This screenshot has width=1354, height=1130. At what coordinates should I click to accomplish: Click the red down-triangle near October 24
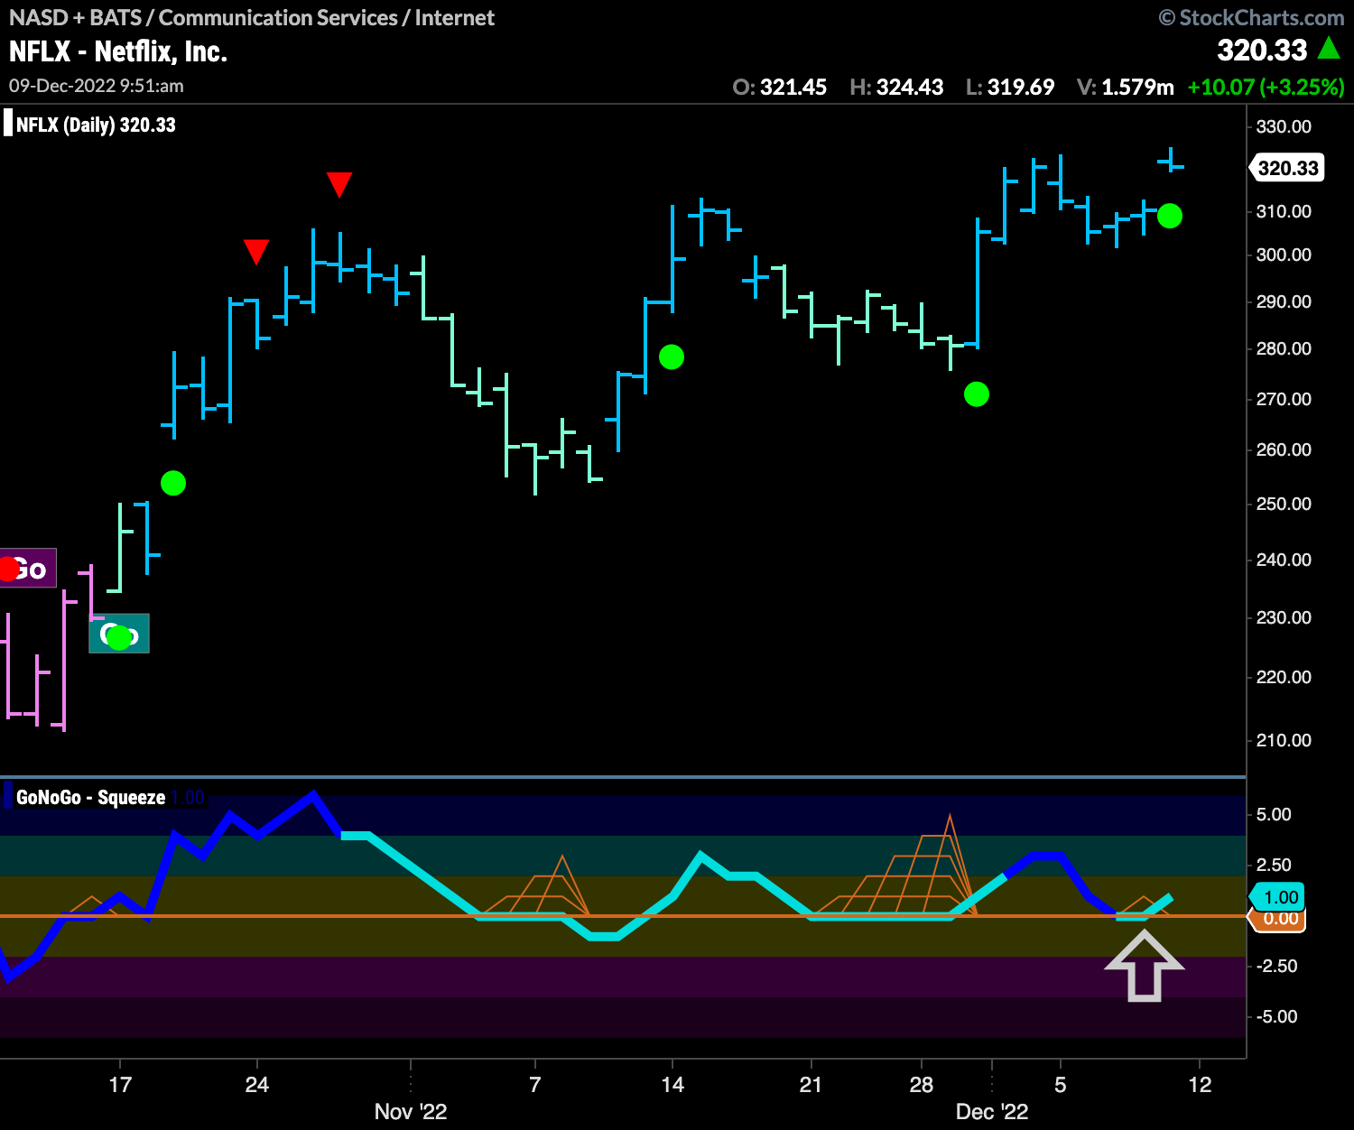(256, 252)
